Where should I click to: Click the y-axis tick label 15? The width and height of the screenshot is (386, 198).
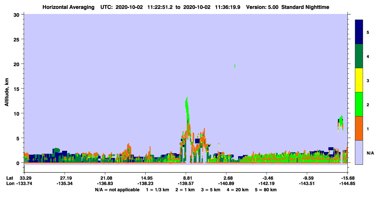[17, 89]
